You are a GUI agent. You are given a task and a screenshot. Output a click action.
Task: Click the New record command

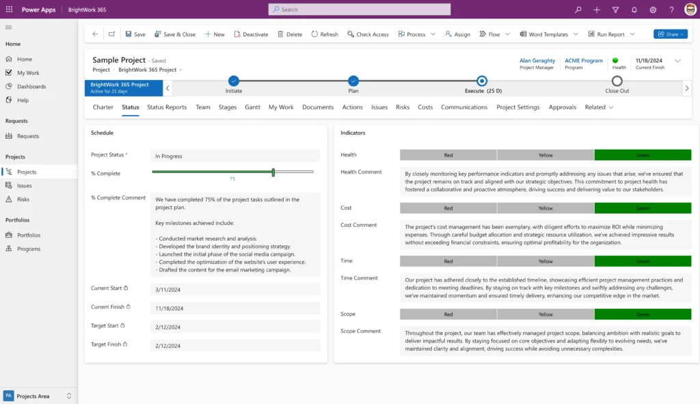pos(215,34)
